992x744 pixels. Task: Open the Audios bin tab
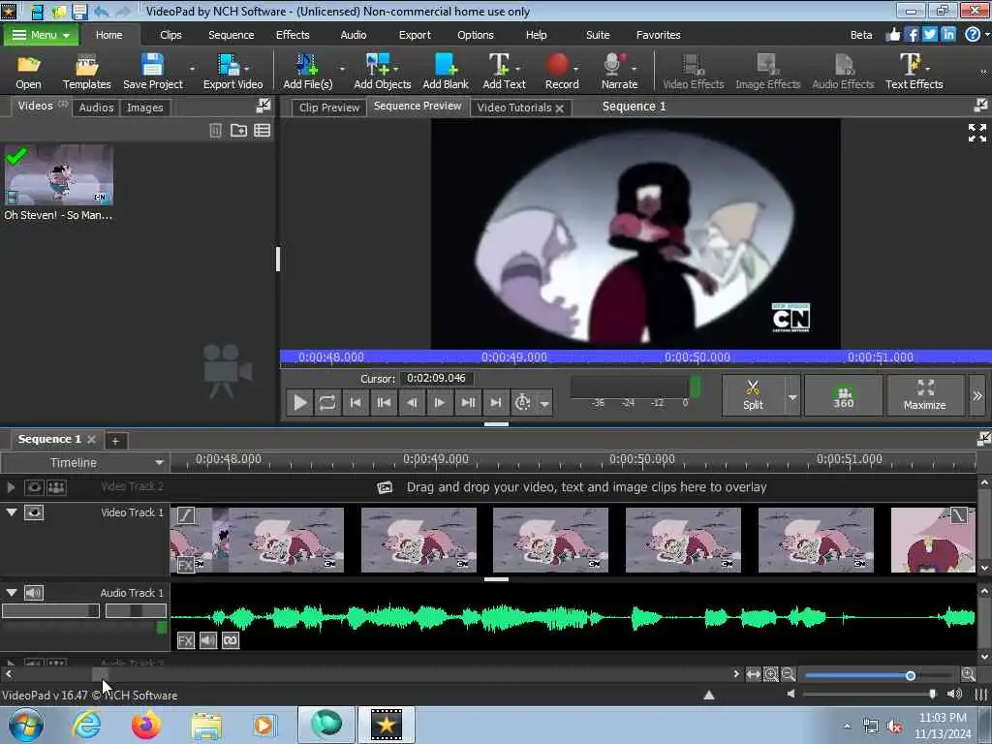tap(96, 108)
